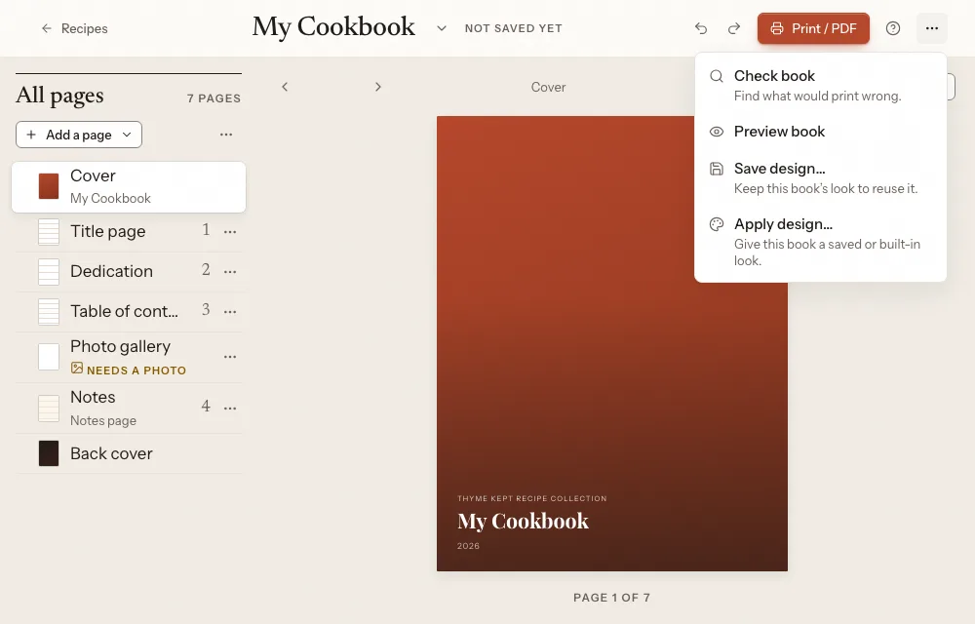Click the Notes page thumbnail
Screen dimensions: 975x624
49,409
